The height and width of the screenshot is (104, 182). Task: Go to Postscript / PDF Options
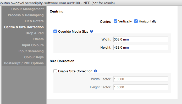[x=24, y=63]
